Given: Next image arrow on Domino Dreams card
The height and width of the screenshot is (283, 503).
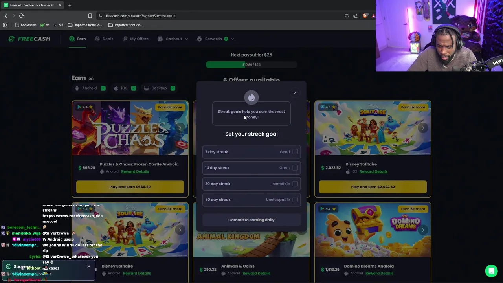Looking at the screenshot, I should point(423,230).
